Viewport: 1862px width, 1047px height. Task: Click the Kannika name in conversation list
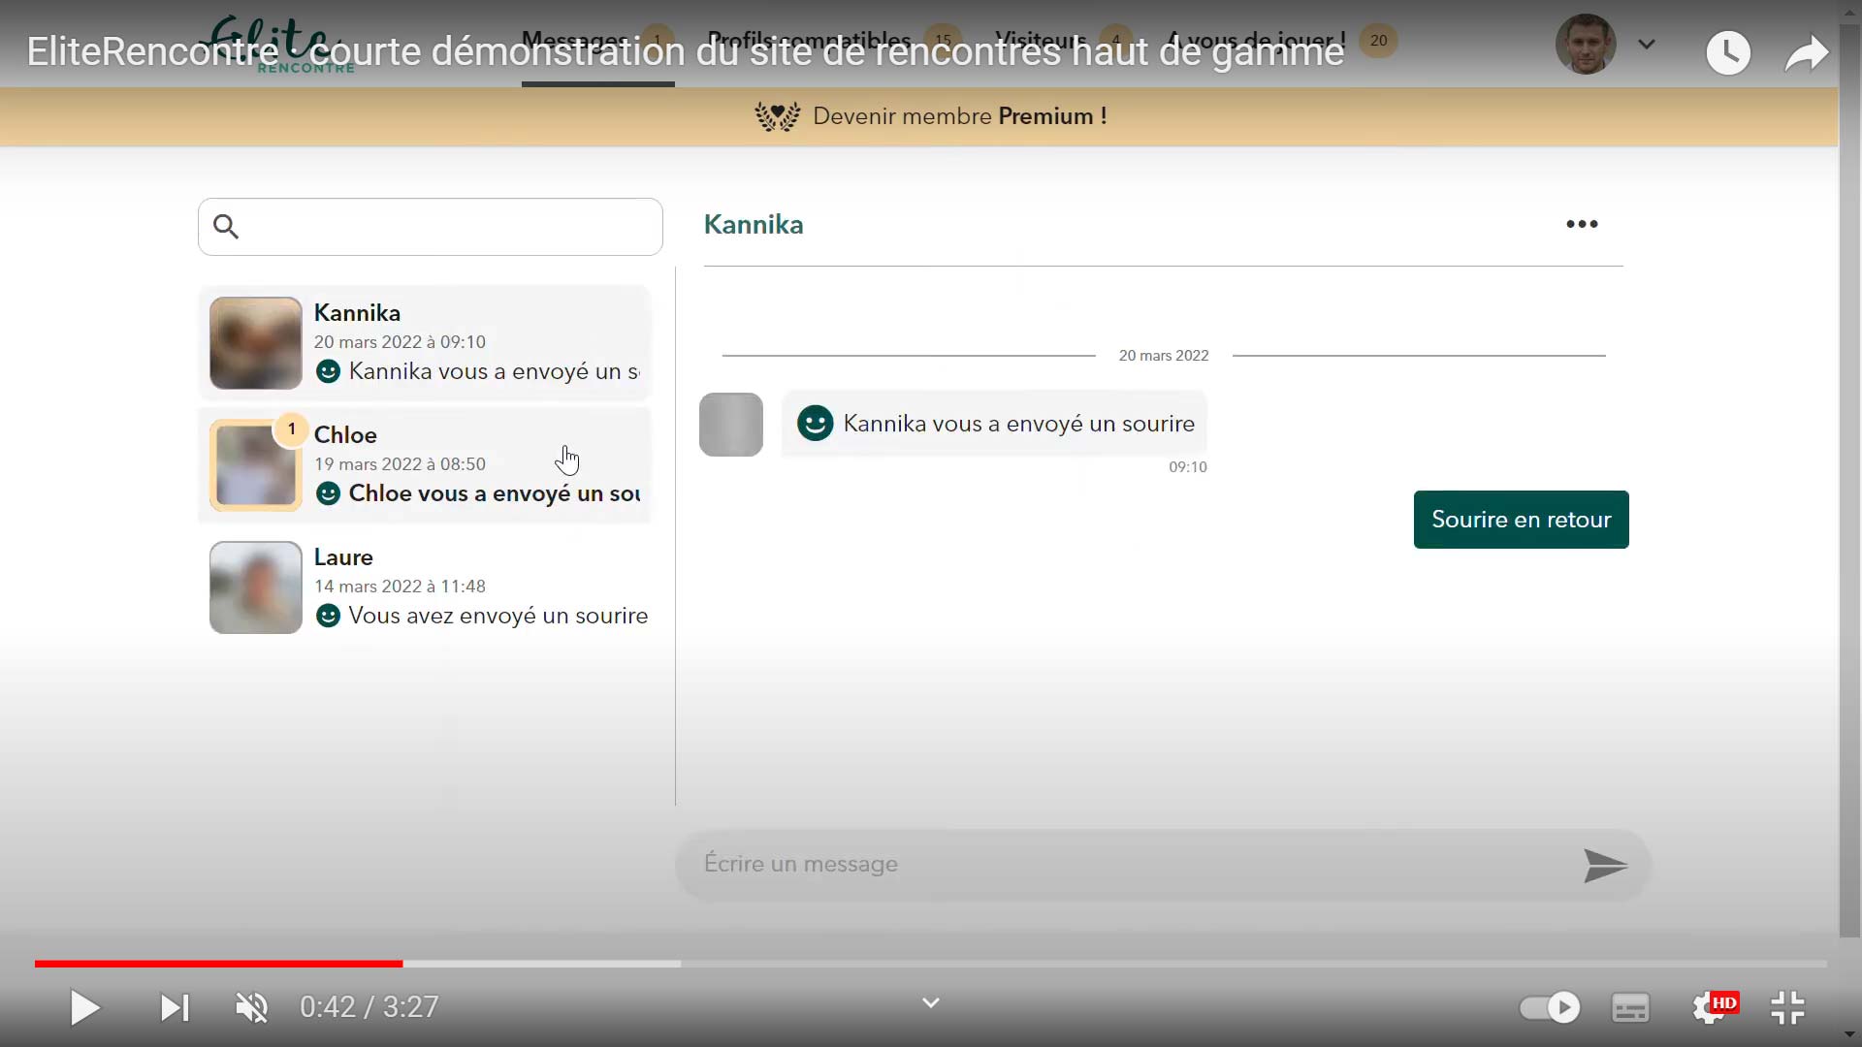pyautogui.click(x=357, y=313)
